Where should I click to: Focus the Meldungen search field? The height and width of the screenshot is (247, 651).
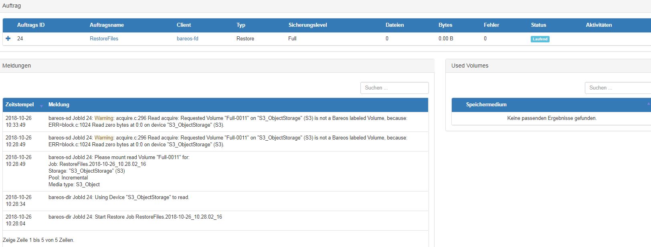(394, 88)
